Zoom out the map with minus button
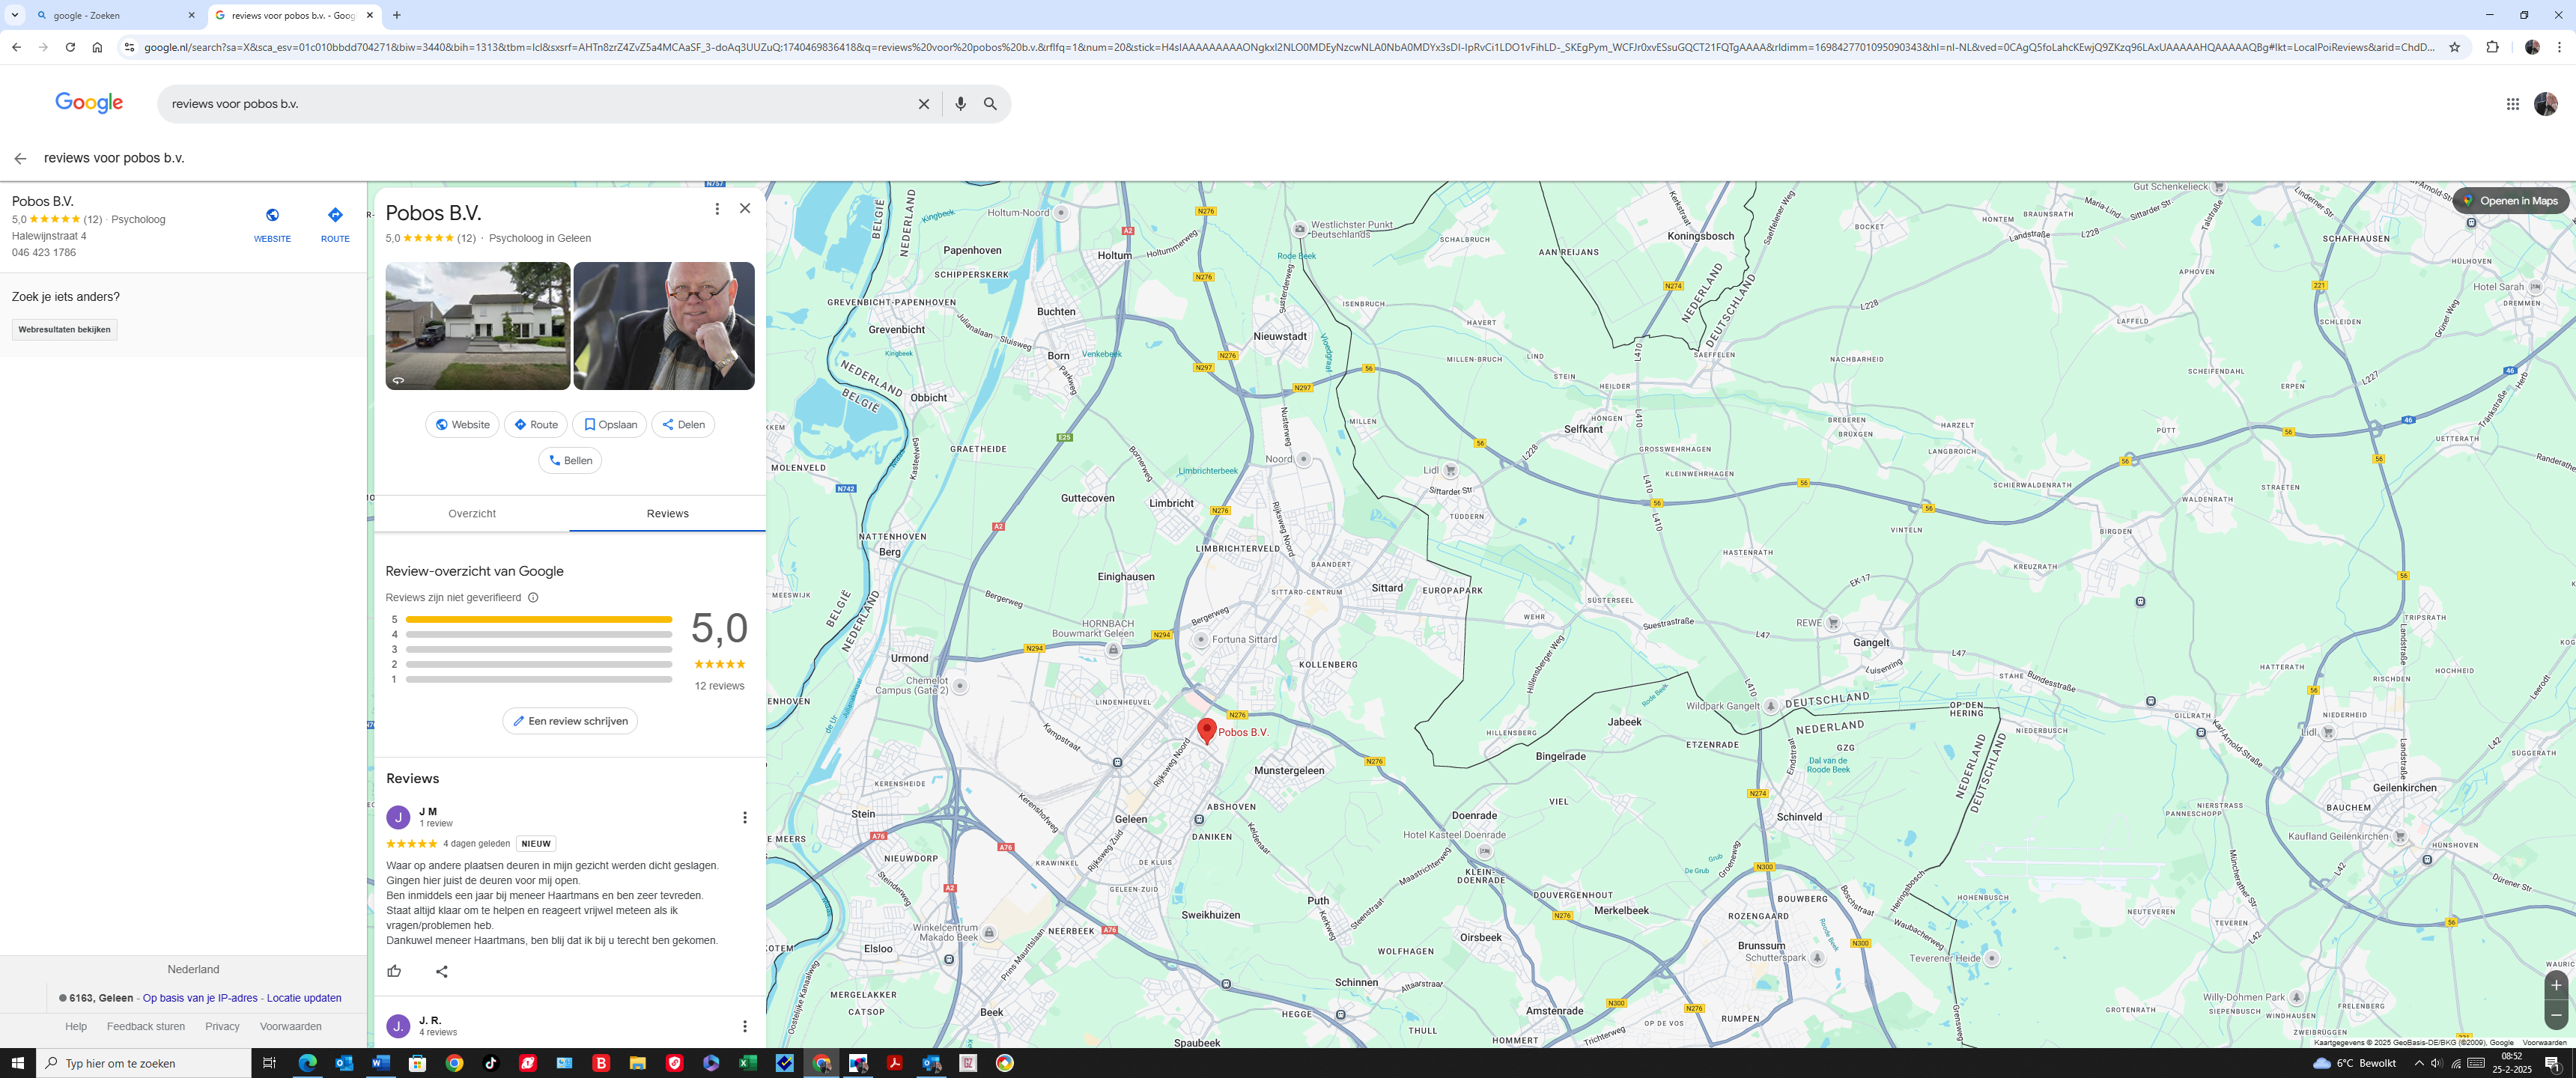The width and height of the screenshot is (2576, 1078). point(2556,1015)
